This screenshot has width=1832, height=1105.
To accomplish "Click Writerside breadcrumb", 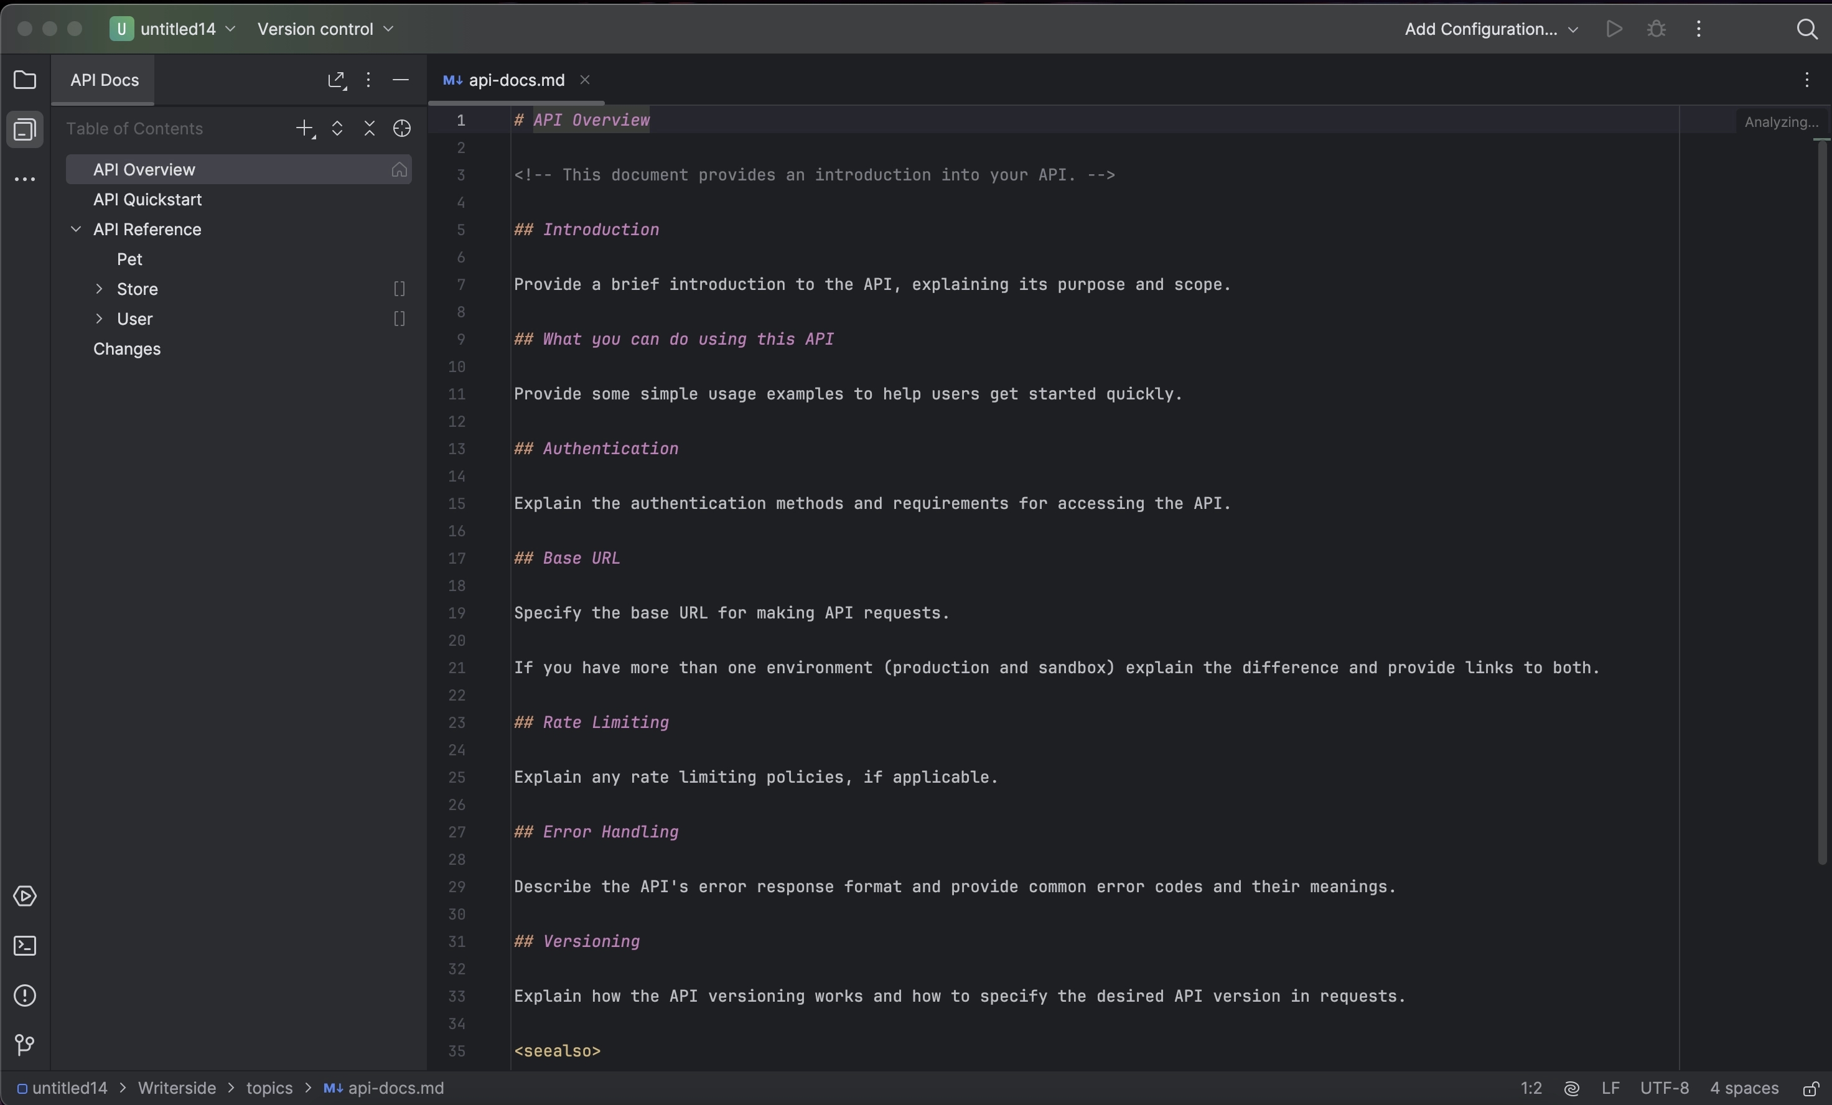I will pos(177,1089).
